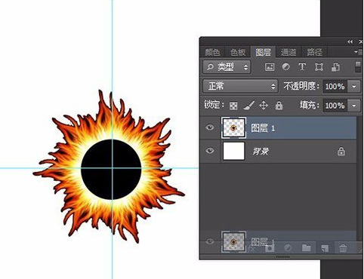Filter layers by pixel layer icon
Viewport: 364px width, 279px height.
(x=270, y=67)
